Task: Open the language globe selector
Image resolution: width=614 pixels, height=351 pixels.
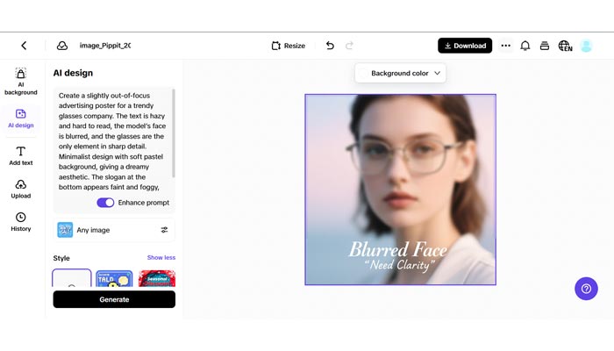Action: point(564,46)
